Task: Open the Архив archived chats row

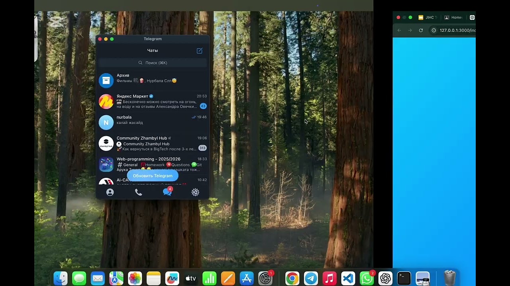Action: coord(153,80)
